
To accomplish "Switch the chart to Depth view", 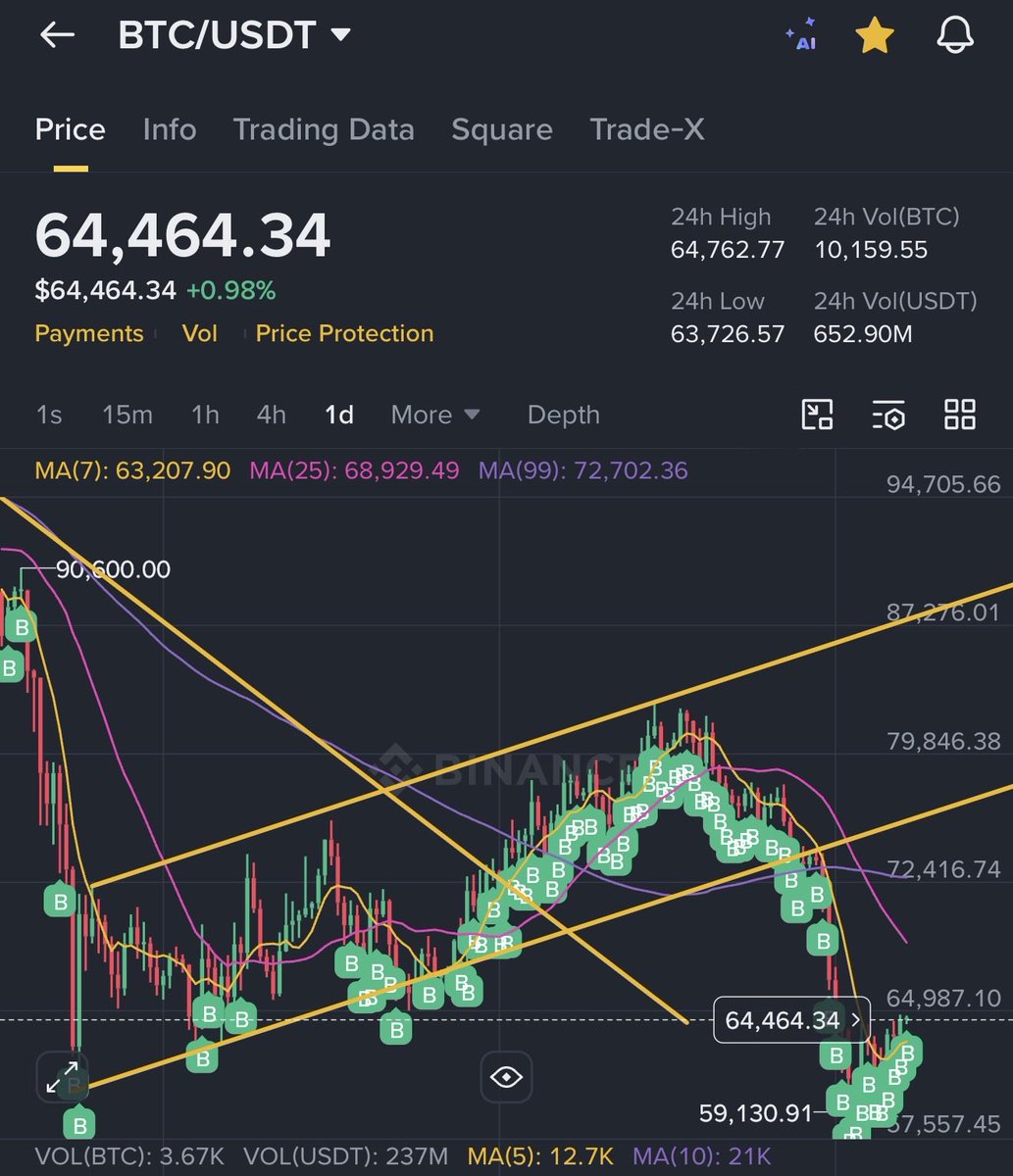I will click(563, 415).
